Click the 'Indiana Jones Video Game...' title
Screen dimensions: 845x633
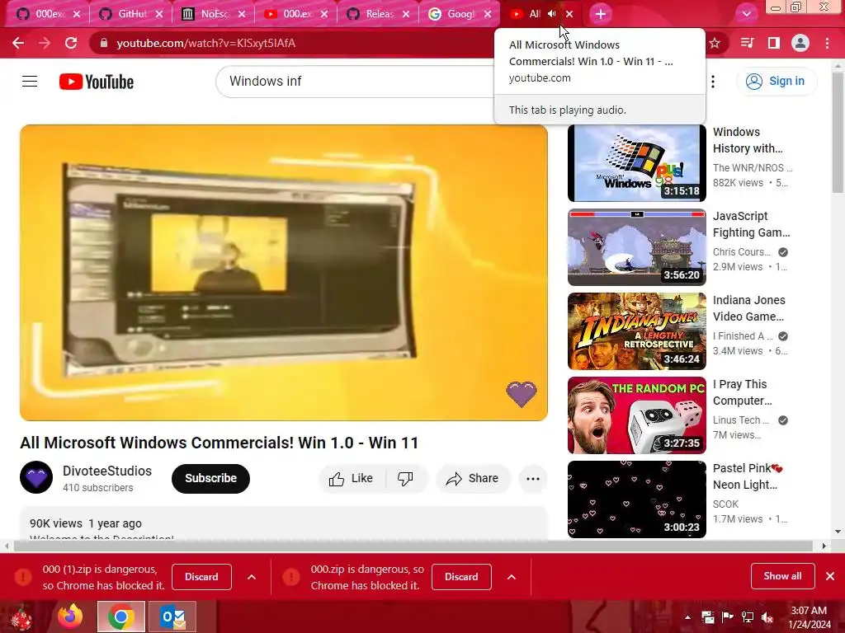click(x=749, y=308)
